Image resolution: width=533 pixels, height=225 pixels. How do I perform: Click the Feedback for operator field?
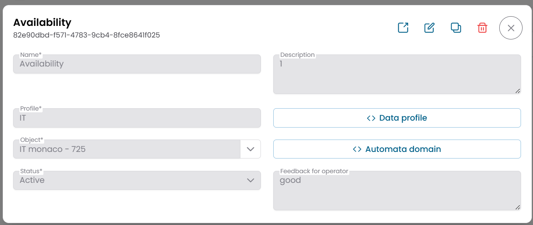pos(397,189)
